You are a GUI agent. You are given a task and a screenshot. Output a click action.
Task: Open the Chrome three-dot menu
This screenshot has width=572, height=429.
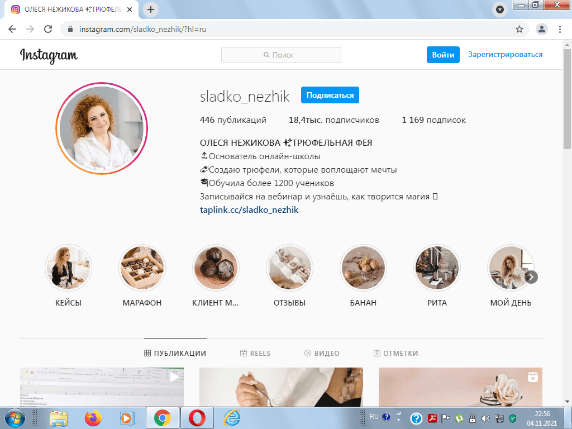(x=560, y=29)
